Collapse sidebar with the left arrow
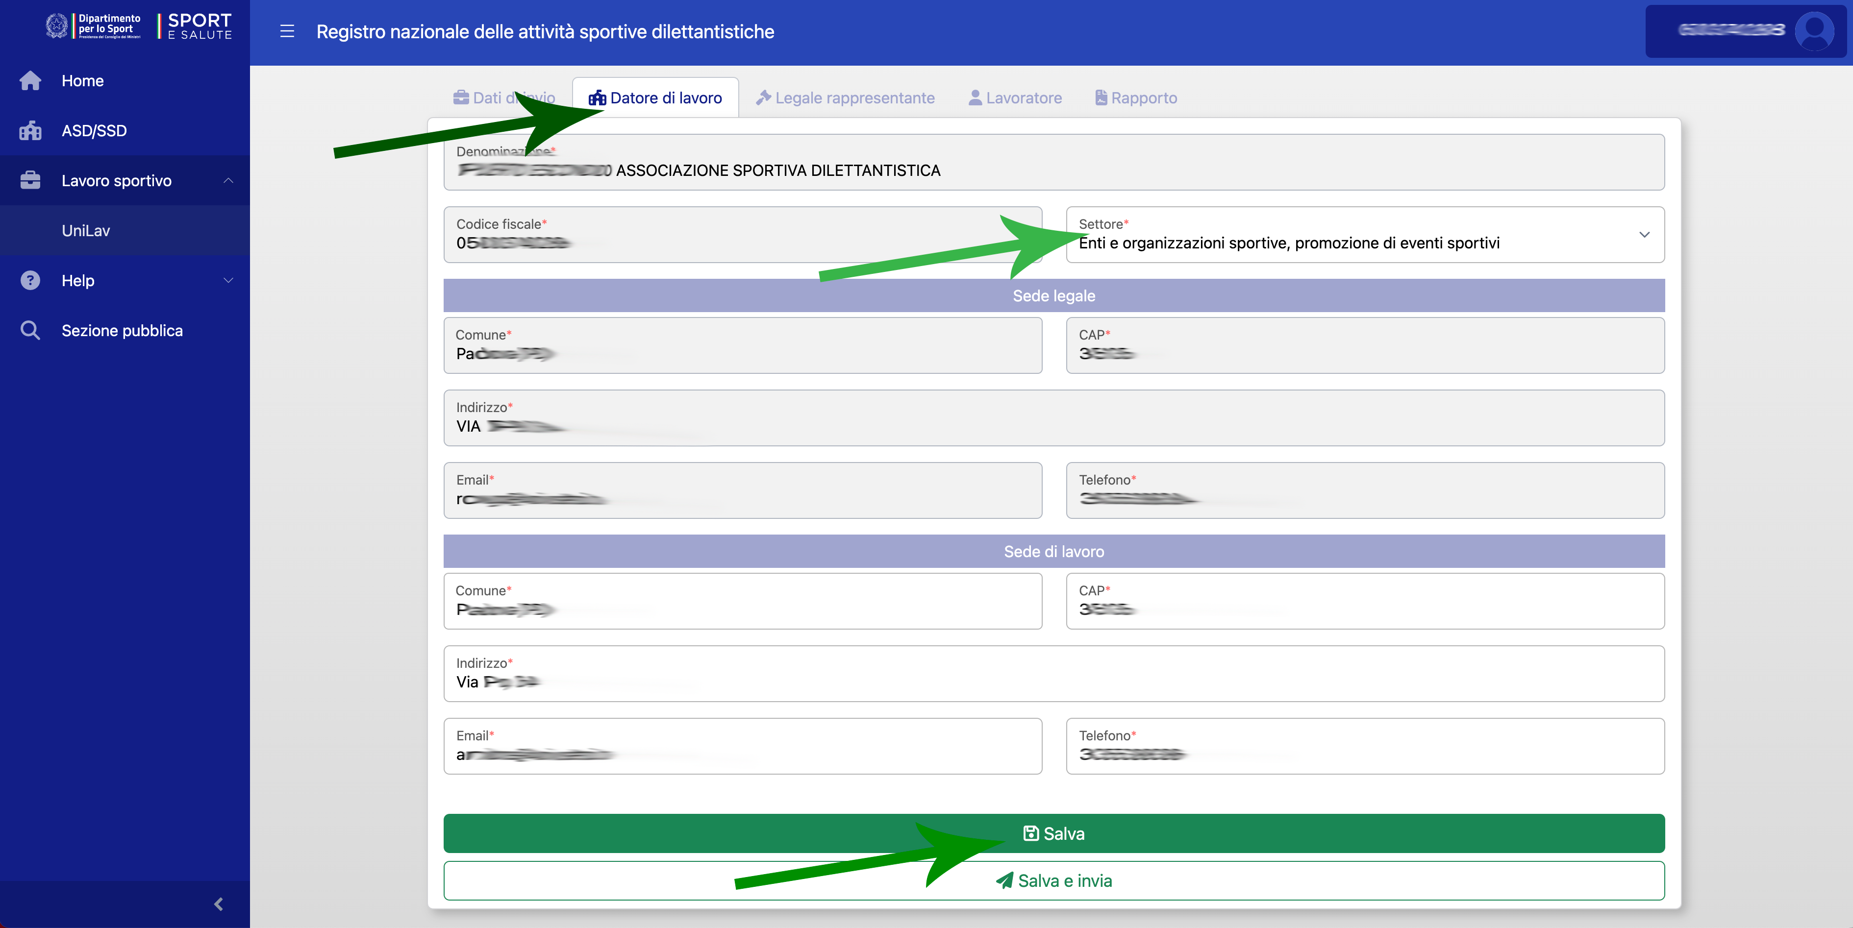The image size is (1853, 928). [219, 904]
